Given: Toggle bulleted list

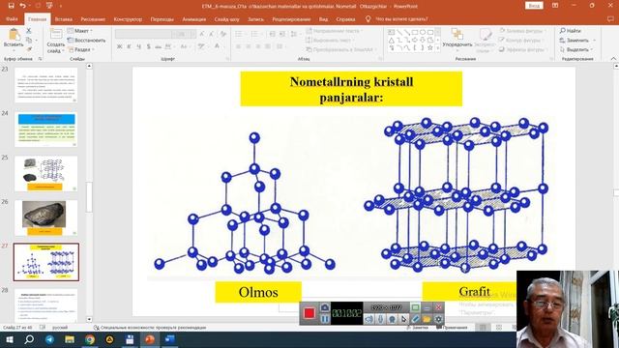Looking at the screenshot, I should click(240, 35).
